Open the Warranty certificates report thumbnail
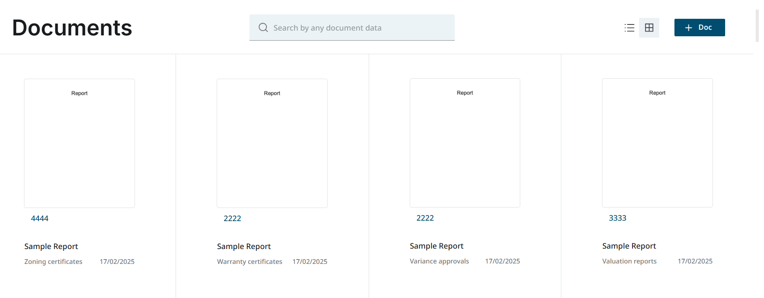Viewport: 764px width, 298px height. (x=272, y=143)
